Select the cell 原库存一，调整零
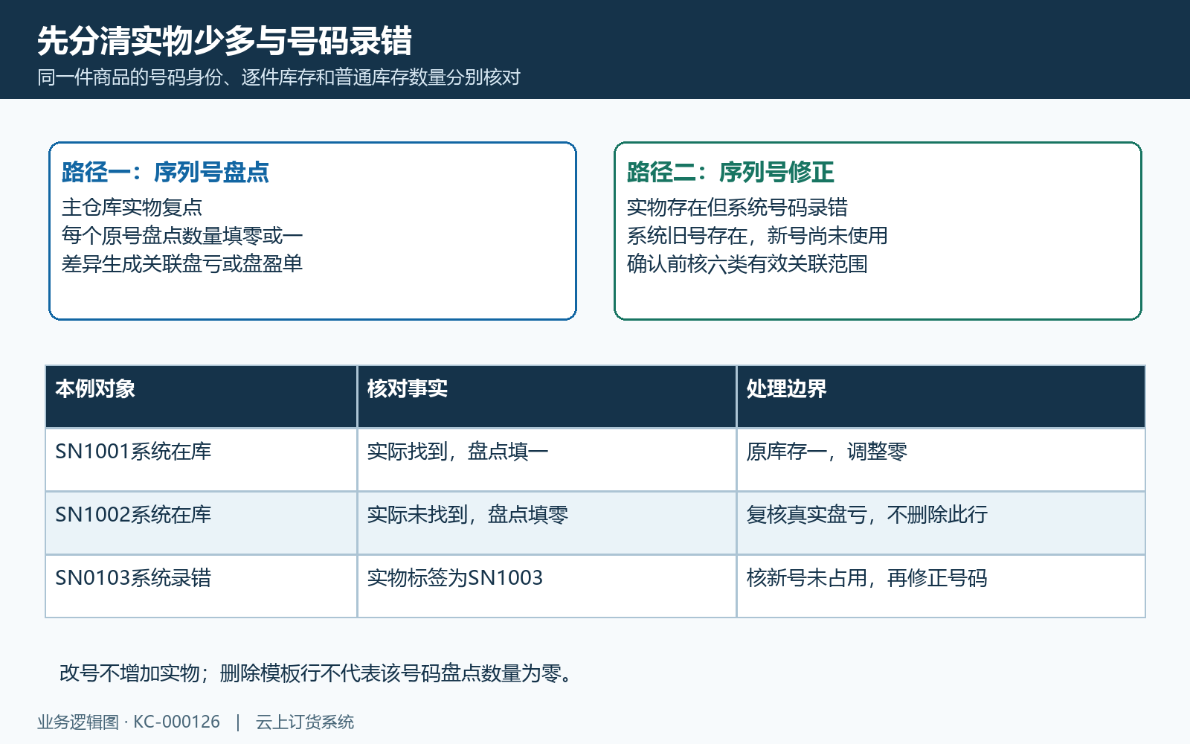The image size is (1190, 744). 941,460
